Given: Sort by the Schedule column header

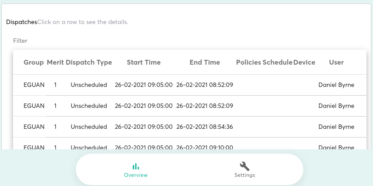Looking at the screenshot, I should (278, 62).
